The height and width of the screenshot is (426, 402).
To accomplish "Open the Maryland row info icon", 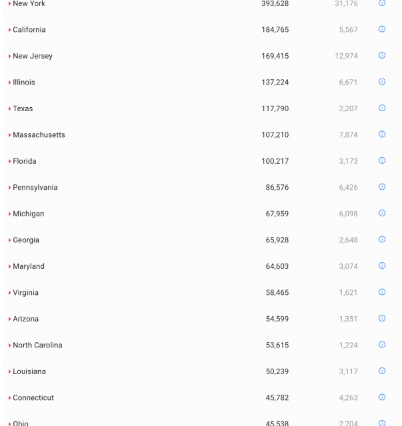I will [382, 266].
